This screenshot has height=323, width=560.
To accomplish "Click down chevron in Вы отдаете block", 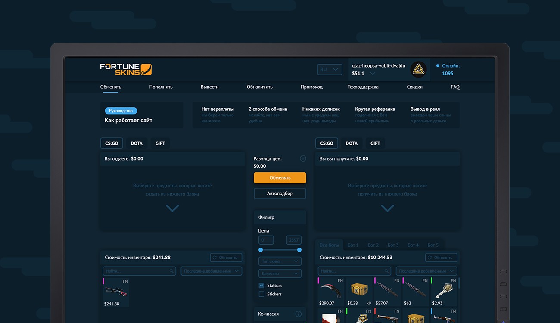I will pos(172,208).
